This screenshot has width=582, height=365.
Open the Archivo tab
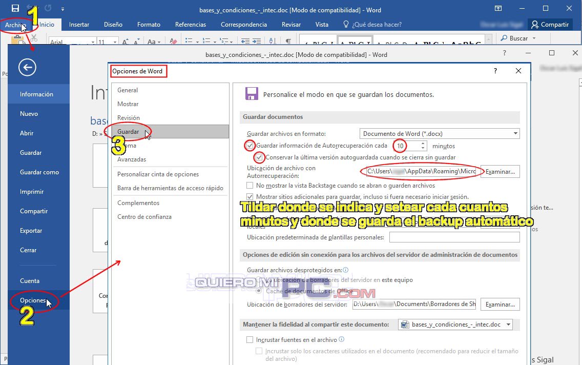tap(15, 25)
